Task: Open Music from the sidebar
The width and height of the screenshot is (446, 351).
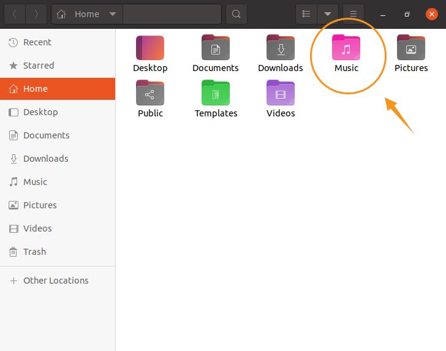Action: pos(58,182)
